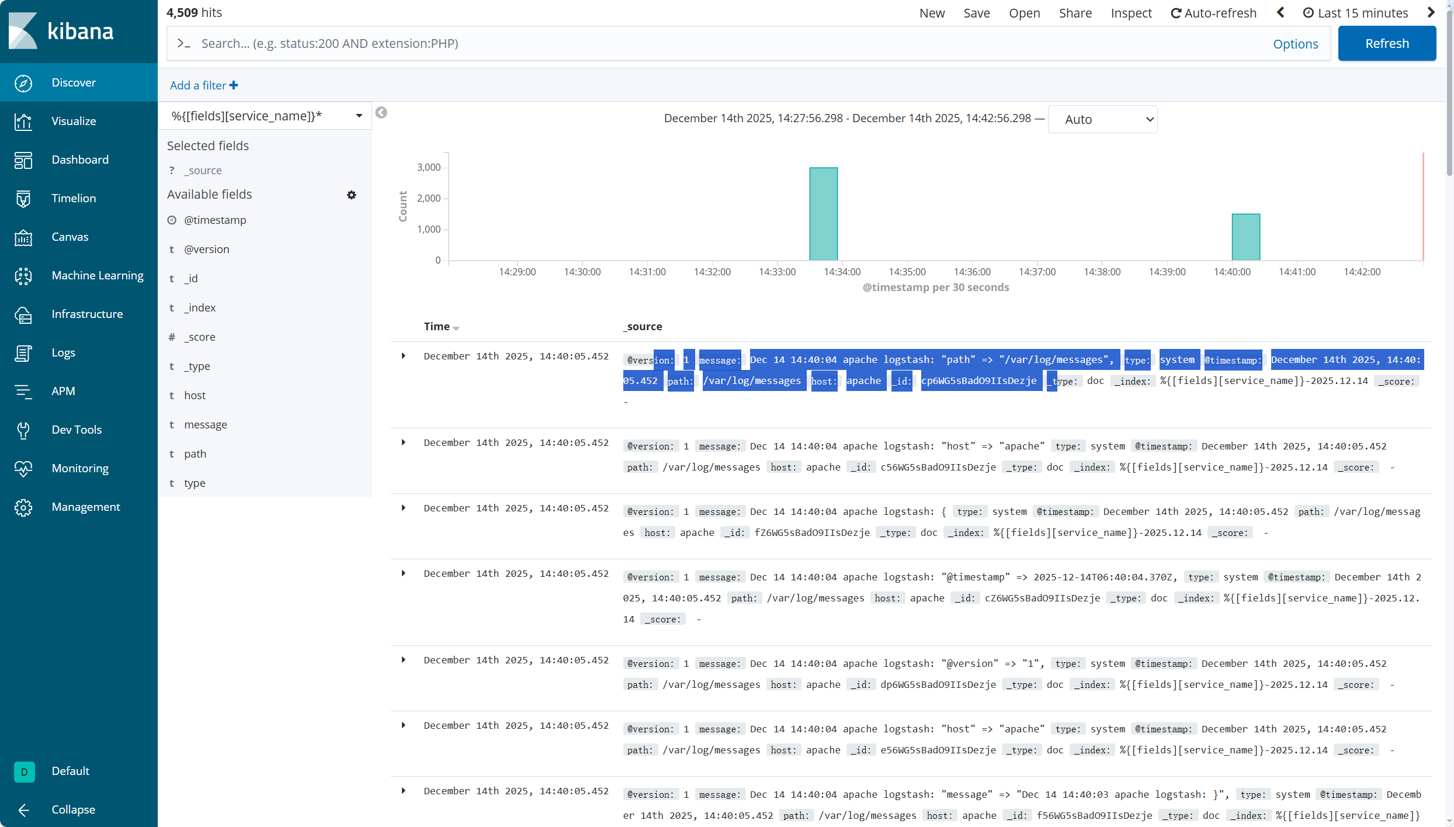The image size is (1454, 827).
Task: Click the Management gear icon
Action: [x=23, y=507]
